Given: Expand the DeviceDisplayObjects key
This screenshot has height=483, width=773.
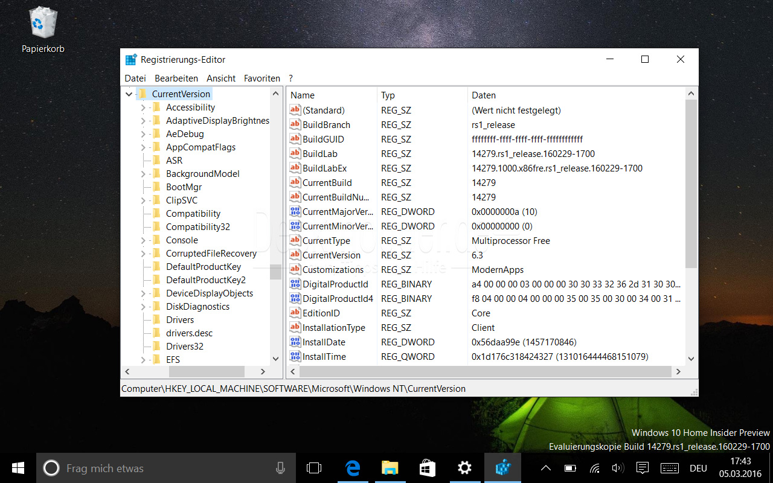Looking at the screenshot, I should tap(143, 293).
